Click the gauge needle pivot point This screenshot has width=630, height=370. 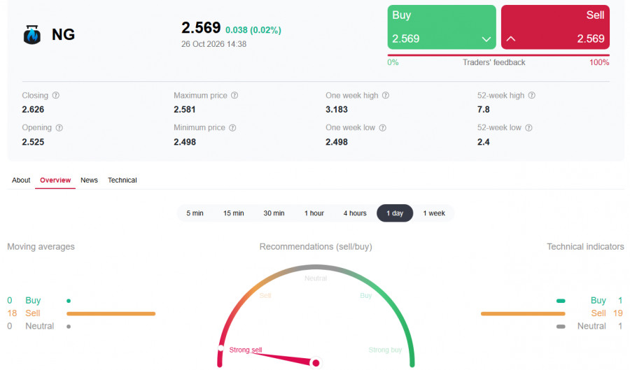click(316, 363)
